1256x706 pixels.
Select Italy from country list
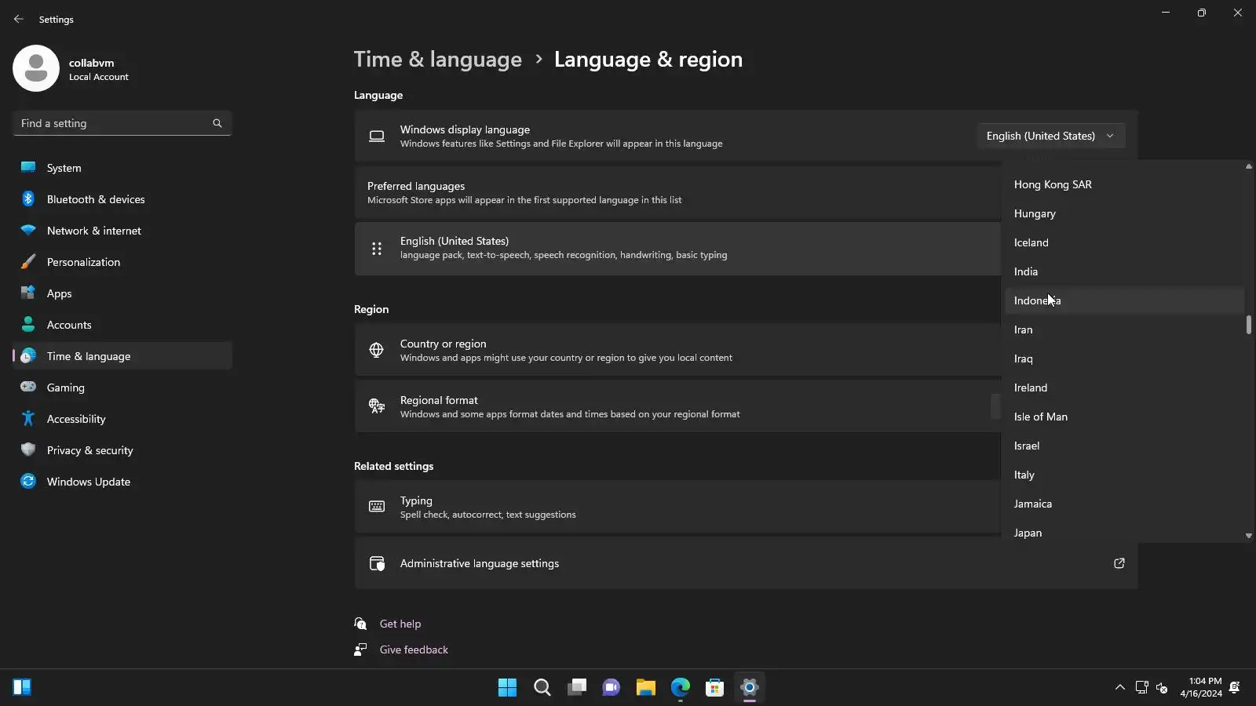click(x=1124, y=475)
